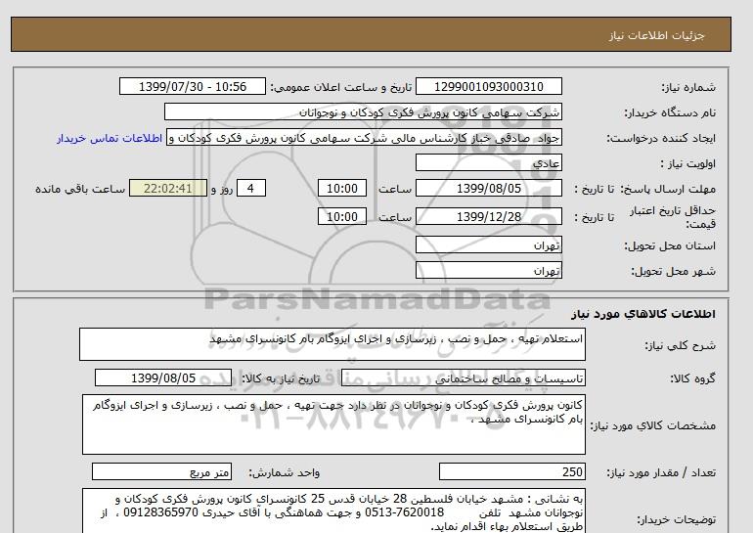The height and width of the screenshot is (533, 753).
Task: Click the remaining time countdown 22:02:41
Action: (x=168, y=188)
